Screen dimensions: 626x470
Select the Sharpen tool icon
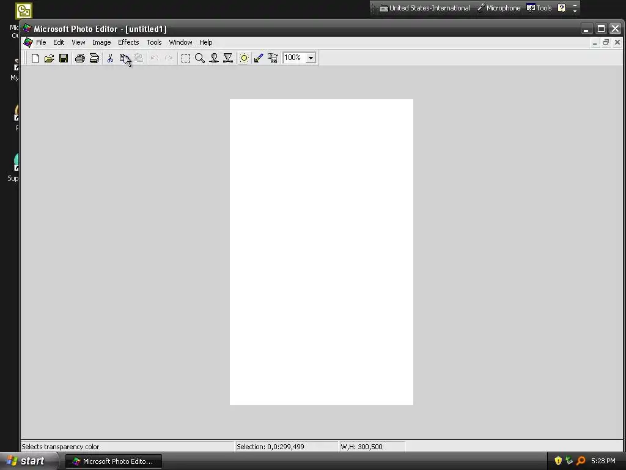click(228, 58)
